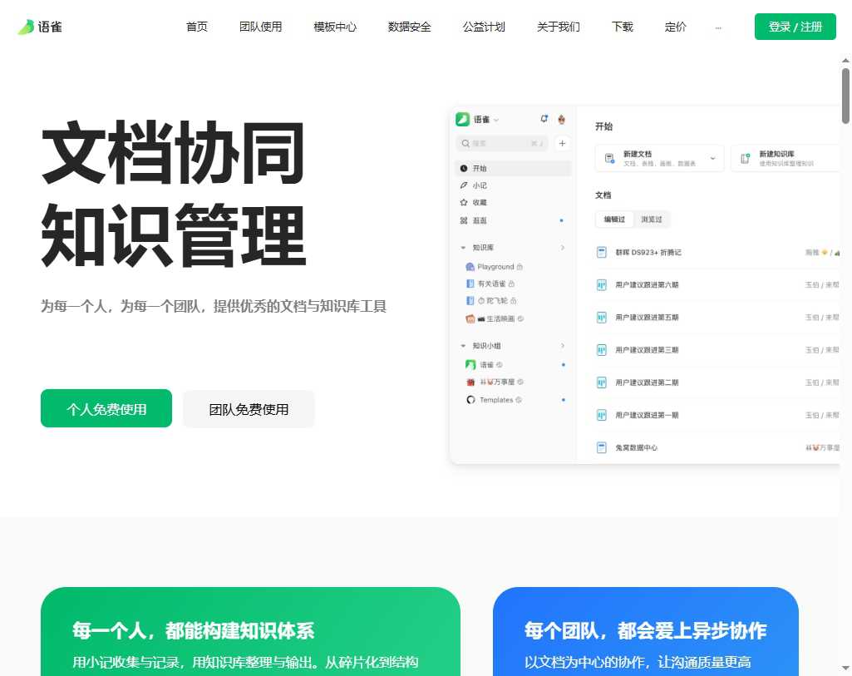Screen dimensions: 852x676
Task: Open document titled 兔窝数据中心
Action: click(636, 448)
